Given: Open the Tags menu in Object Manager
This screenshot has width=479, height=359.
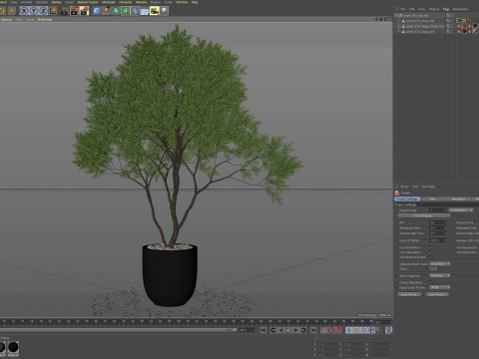Looking at the screenshot, I should coord(446,9).
